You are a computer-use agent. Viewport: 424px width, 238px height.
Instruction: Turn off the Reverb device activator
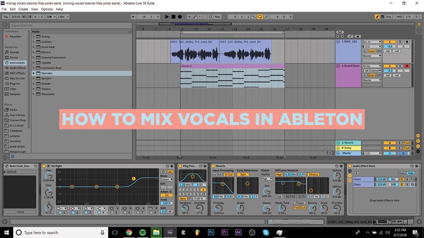coord(213,166)
